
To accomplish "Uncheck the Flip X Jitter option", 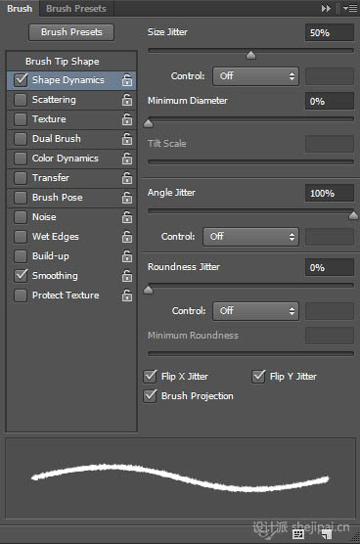I will (x=150, y=377).
